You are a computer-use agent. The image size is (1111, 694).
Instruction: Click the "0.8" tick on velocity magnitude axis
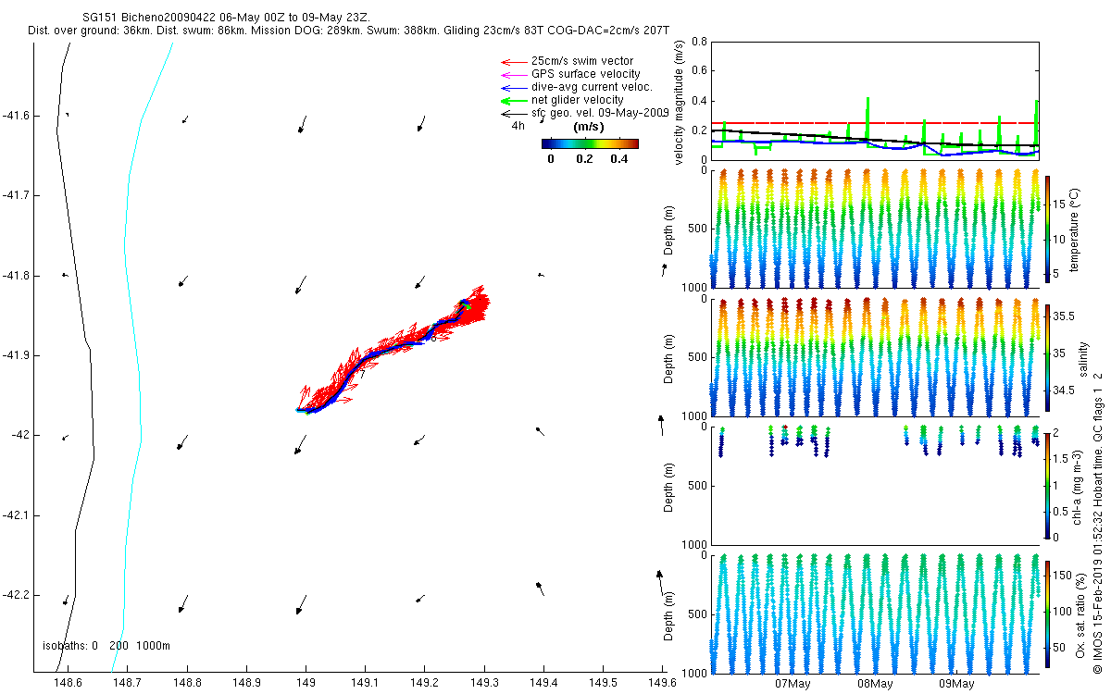(700, 42)
